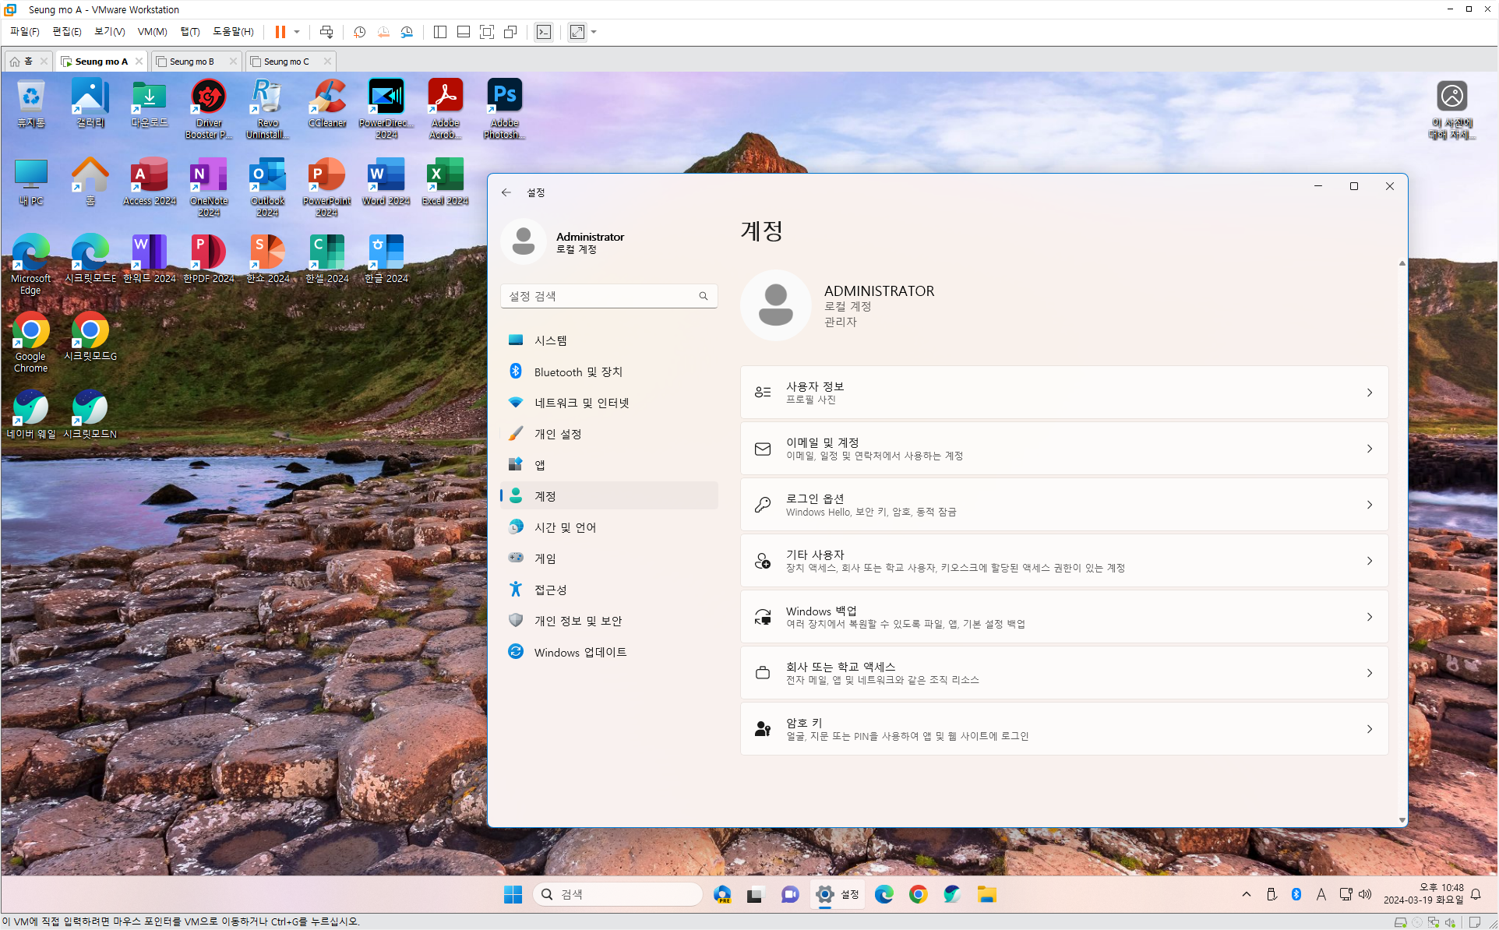
Task: Open 도움말(H) menu in VMware
Action: point(233,32)
